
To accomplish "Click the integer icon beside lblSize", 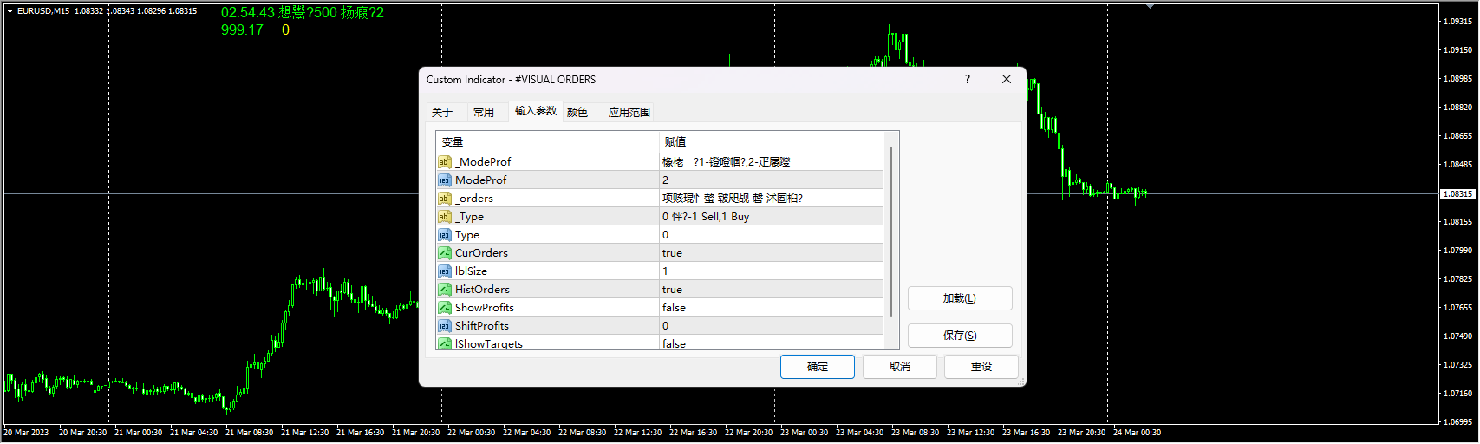I will pyautogui.click(x=444, y=271).
